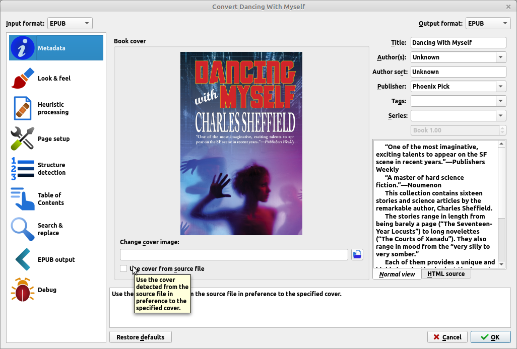Expand the Series dropdown arrow
The image size is (517, 349).
click(500, 116)
